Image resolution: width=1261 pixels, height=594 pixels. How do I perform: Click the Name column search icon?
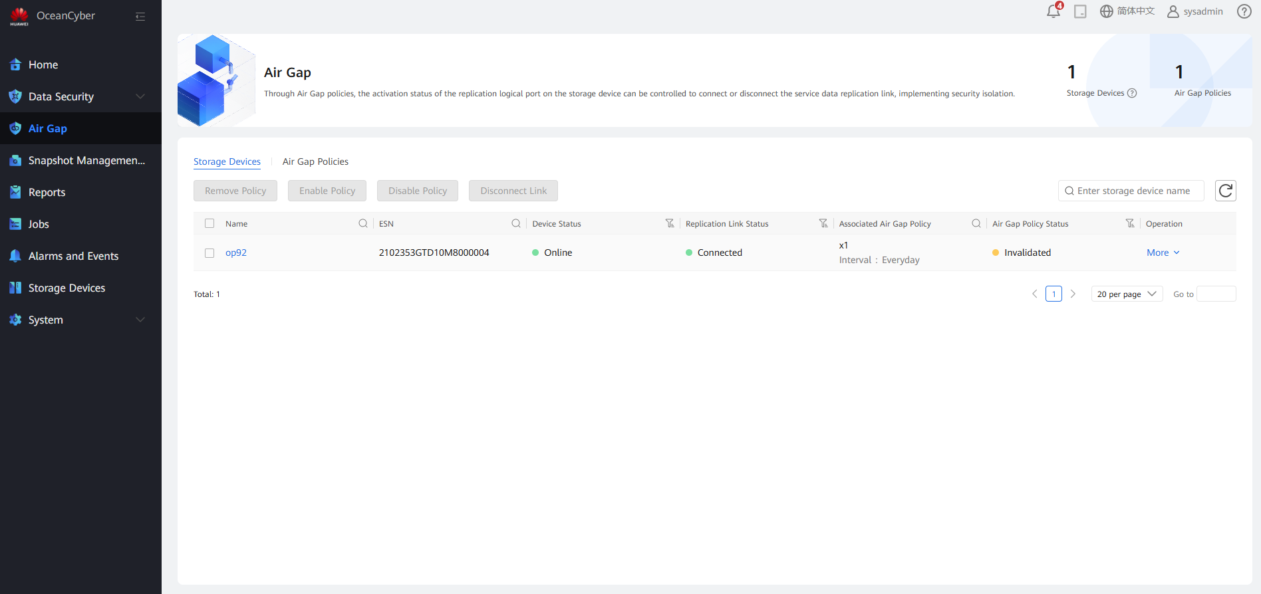click(363, 223)
